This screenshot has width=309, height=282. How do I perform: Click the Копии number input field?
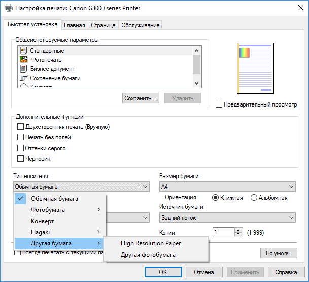(224, 232)
